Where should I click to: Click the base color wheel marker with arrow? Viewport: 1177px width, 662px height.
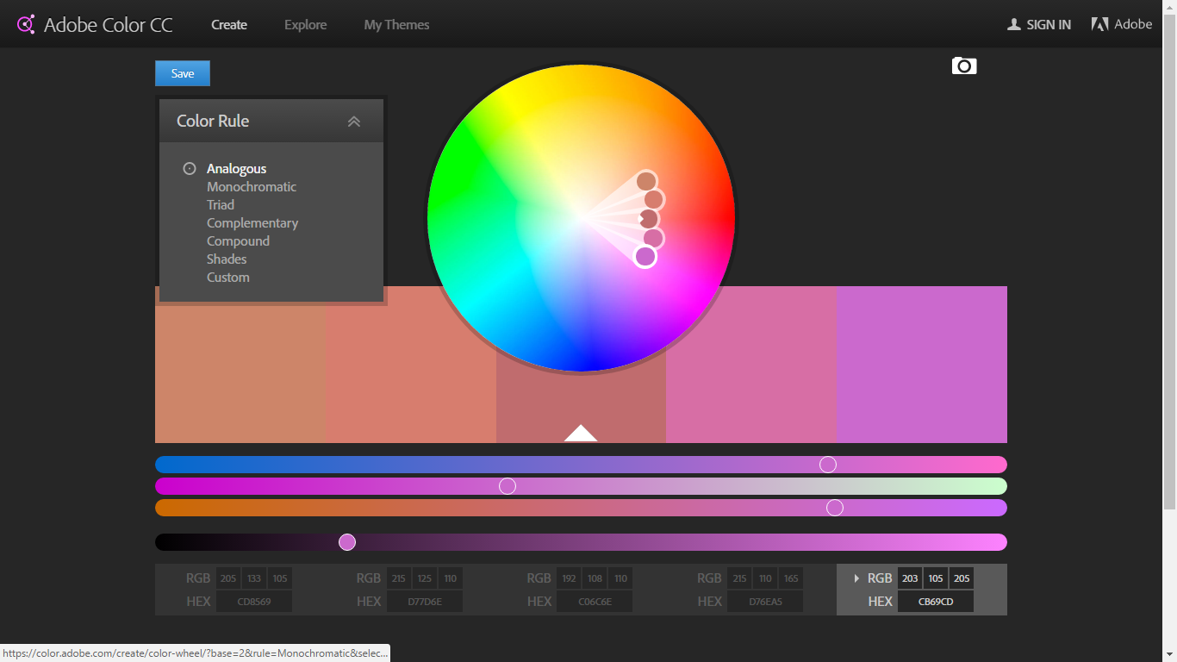pyautogui.click(x=649, y=219)
